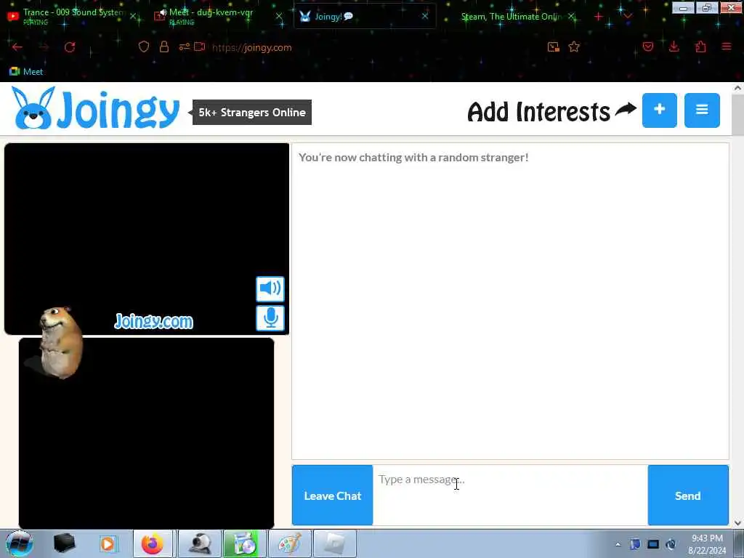Image resolution: width=744 pixels, height=558 pixels.
Task: Click the plus Add Interests button
Action: coord(659,110)
